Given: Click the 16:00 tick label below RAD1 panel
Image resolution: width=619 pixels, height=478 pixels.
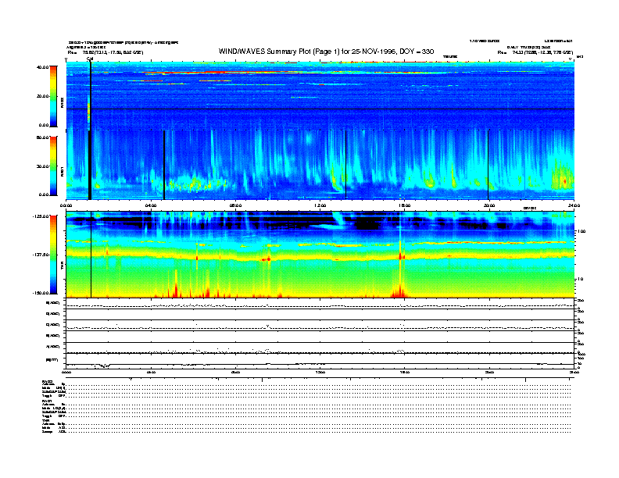Looking at the screenshot, I should [x=405, y=205].
